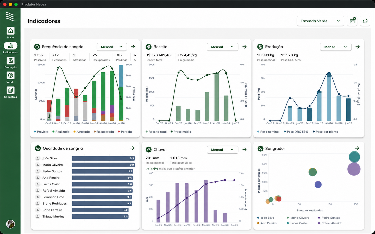
Task: Toggle Prevista legend series
Action: (x=41, y=132)
